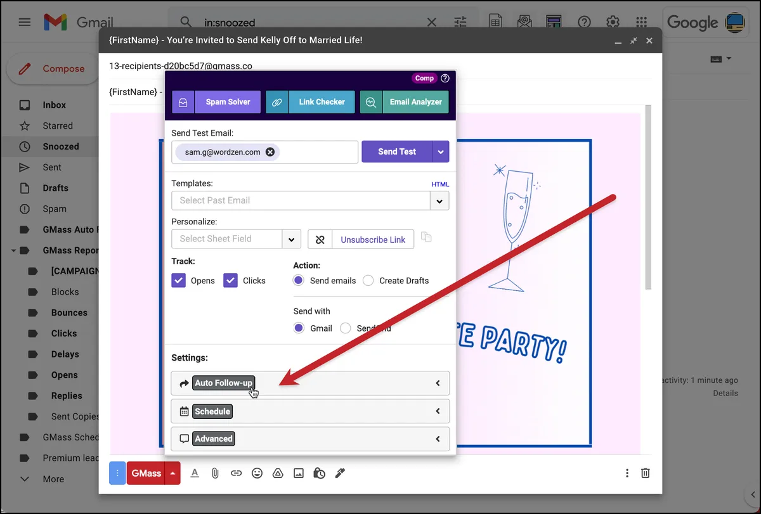Uncheck the Opens tracking checkbox
The height and width of the screenshot is (514, 761).
[x=178, y=280]
